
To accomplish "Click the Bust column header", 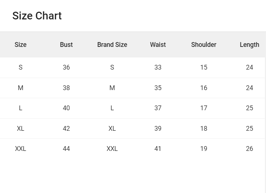I will (x=66, y=45).
